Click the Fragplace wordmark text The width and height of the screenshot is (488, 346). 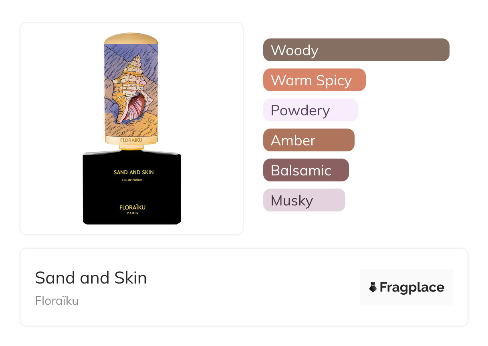tap(411, 287)
